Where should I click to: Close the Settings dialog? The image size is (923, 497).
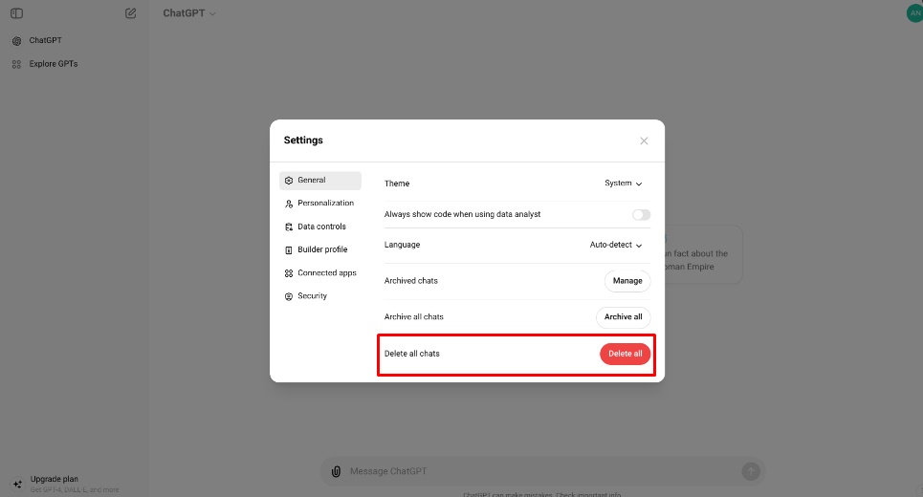click(x=644, y=140)
